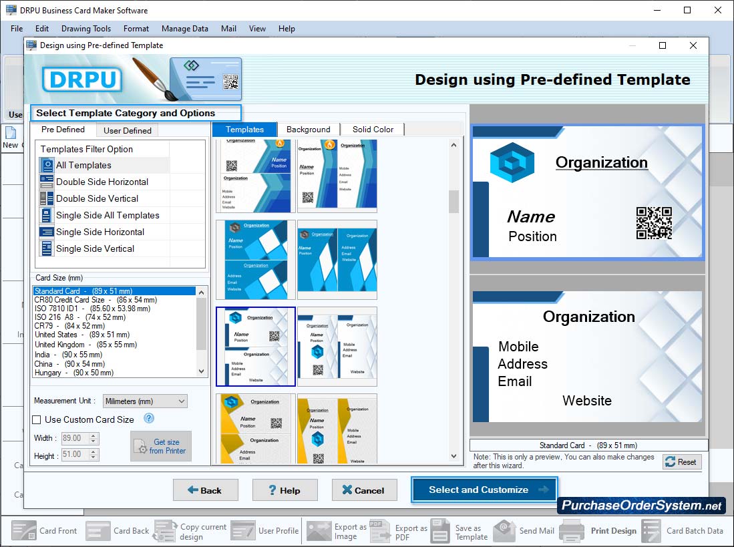The image size is (734, 547).
Task: Open User Profile from bottom toolbar
Action: tap(265, 530)
